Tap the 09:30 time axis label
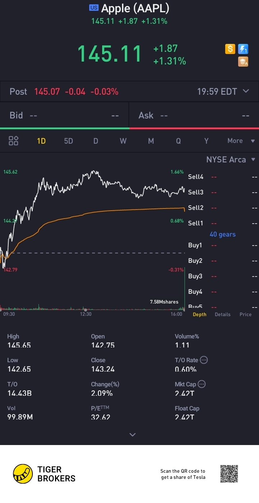 click(x=9, y=314)
